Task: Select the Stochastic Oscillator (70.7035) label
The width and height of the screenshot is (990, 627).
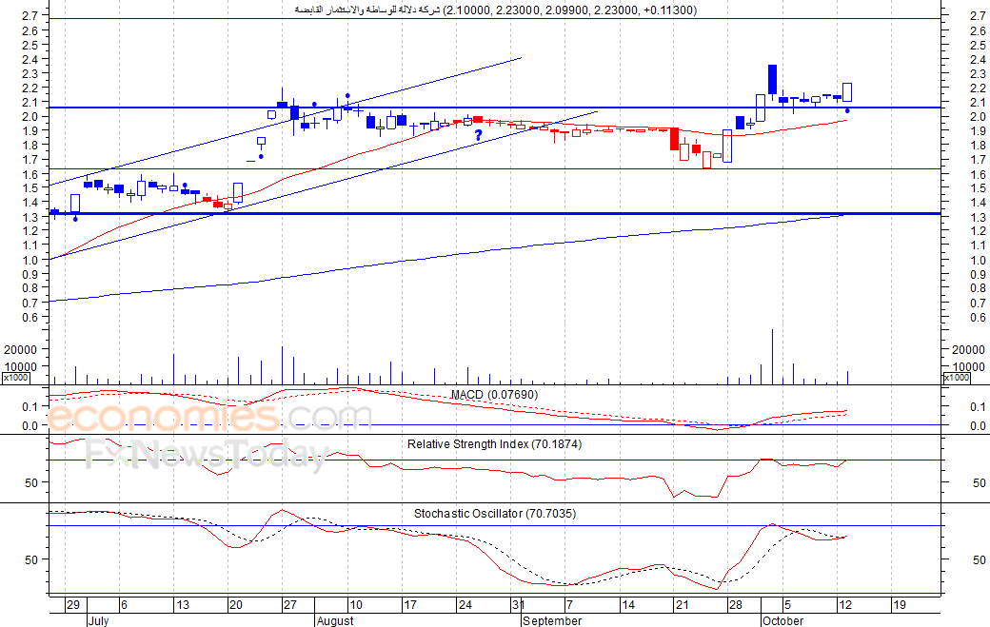Action: [495, 514]
